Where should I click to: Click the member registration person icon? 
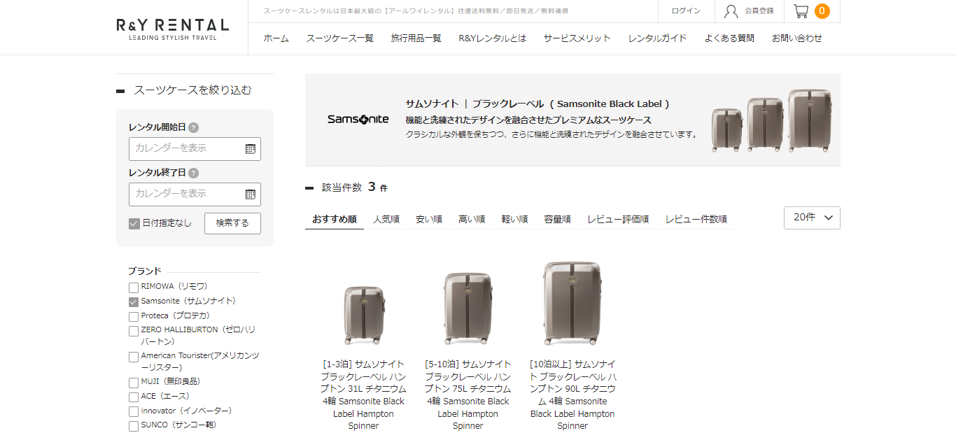(x=731, y=11)
